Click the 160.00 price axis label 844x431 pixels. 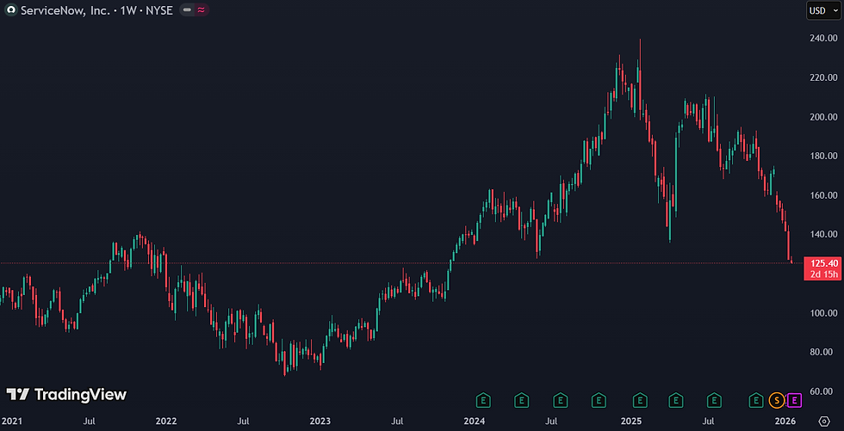click(824, 195)
